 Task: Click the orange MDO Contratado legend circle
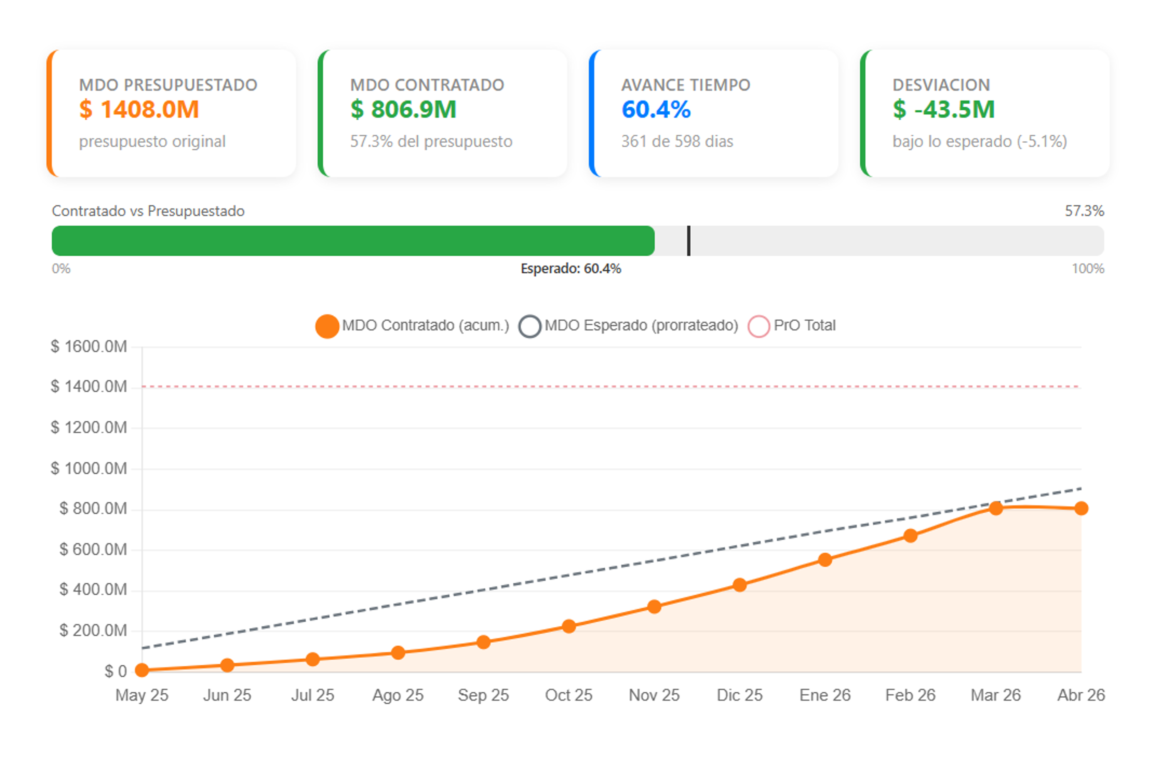pyautogui.click(x=327, y=326)
